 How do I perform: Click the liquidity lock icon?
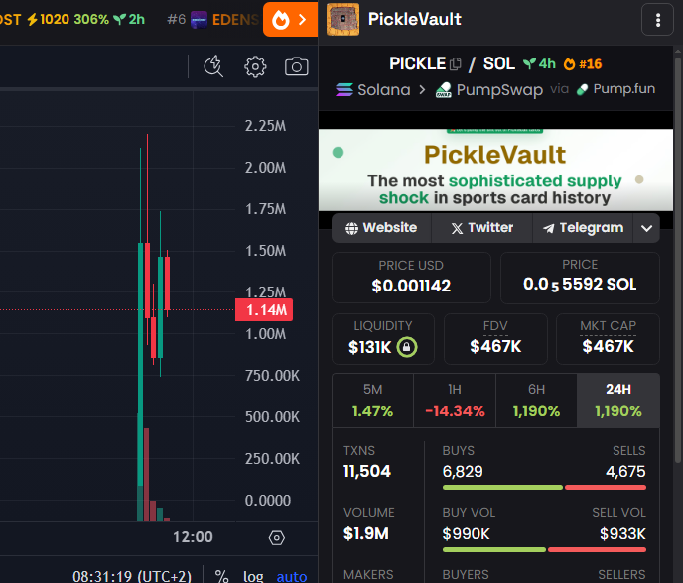click(407, 347)
